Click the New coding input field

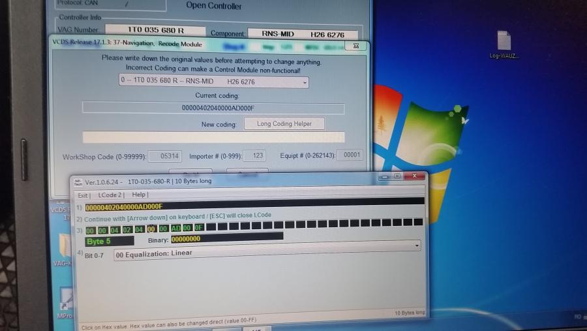click(x=213, y=138)
